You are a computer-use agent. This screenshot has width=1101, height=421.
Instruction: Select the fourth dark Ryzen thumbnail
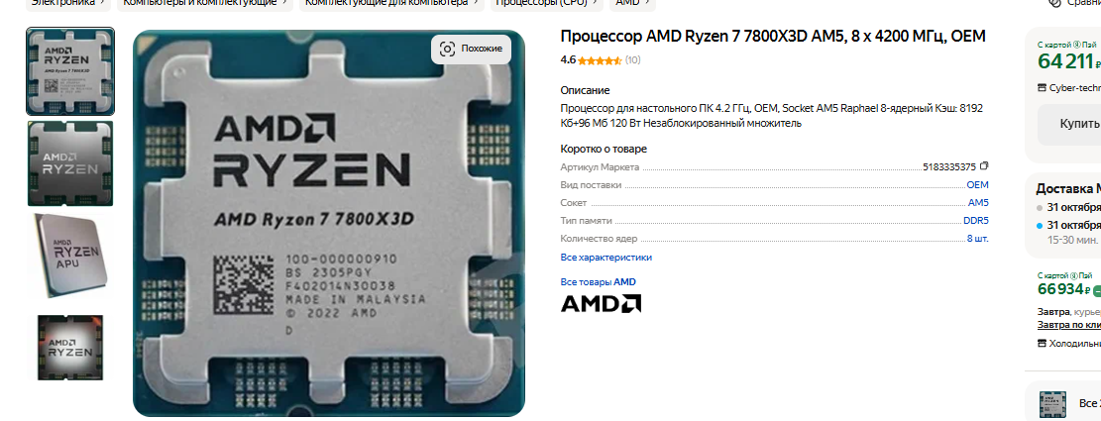[70, 348]
